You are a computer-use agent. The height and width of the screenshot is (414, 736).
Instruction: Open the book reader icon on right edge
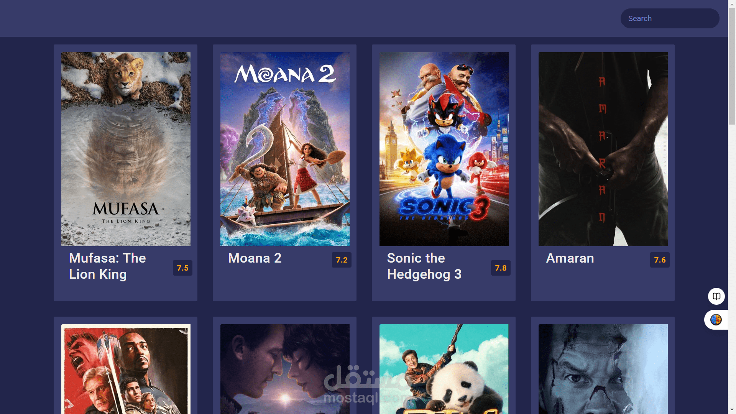click(716, 296)
